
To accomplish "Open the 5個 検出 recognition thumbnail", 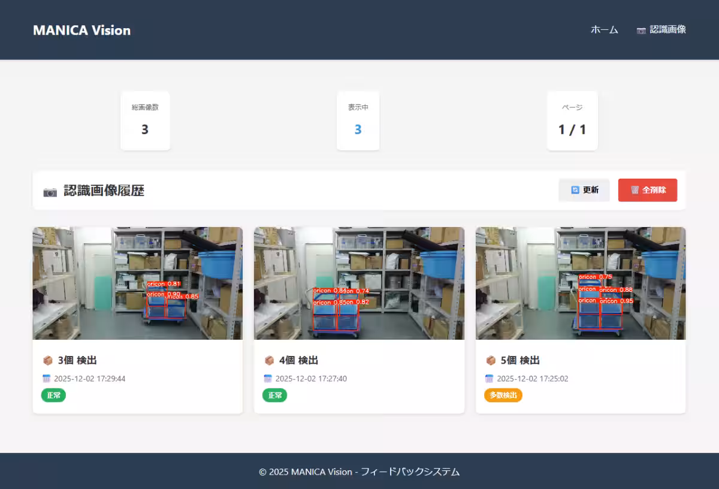I will coord(581,283).
